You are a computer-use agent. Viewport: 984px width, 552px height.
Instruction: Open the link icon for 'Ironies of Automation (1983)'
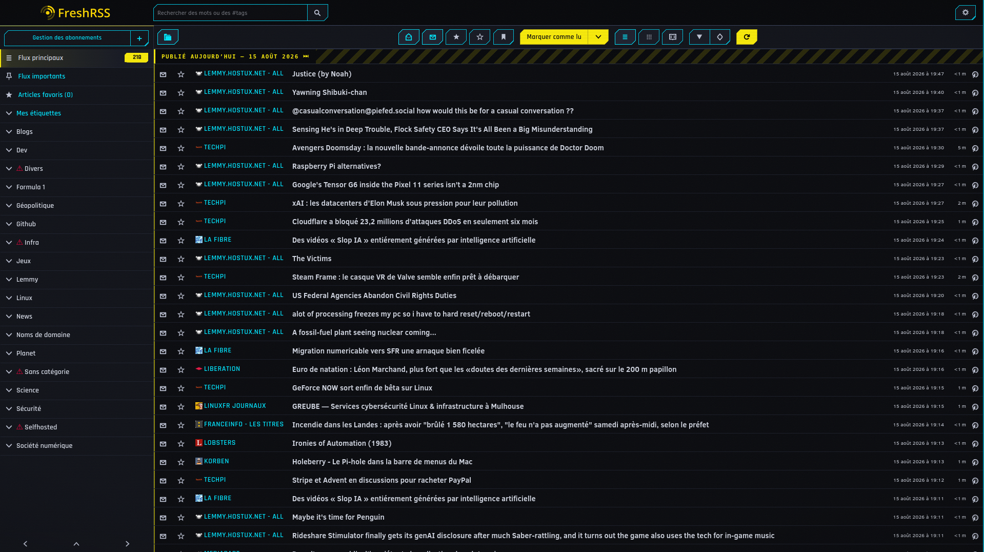[975, 444]
